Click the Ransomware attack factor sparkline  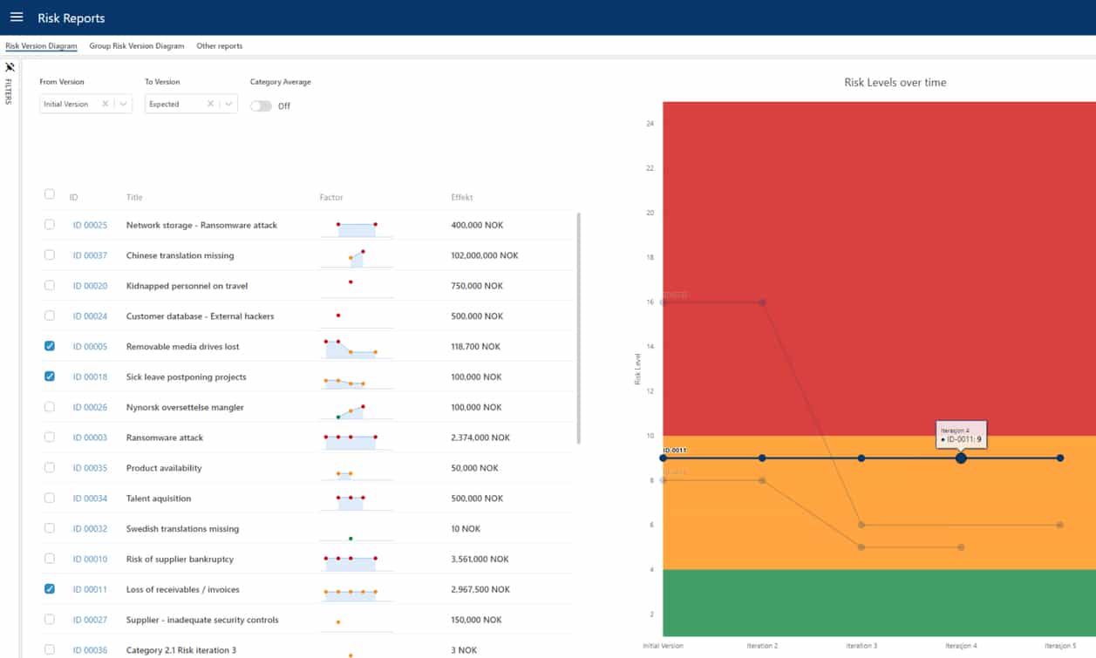point(351,439)
